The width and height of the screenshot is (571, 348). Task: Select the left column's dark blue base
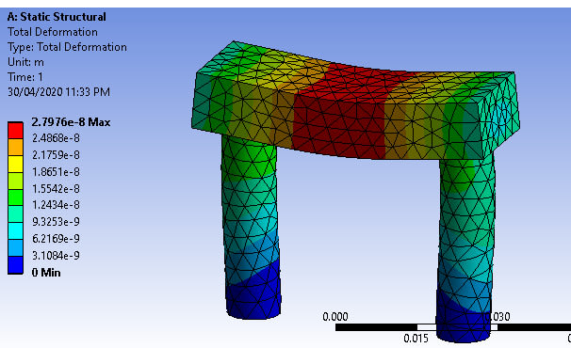tap(253, 294)
